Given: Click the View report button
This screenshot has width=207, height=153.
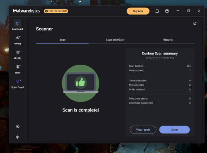Looking at the screenshot, I should 143,130.
